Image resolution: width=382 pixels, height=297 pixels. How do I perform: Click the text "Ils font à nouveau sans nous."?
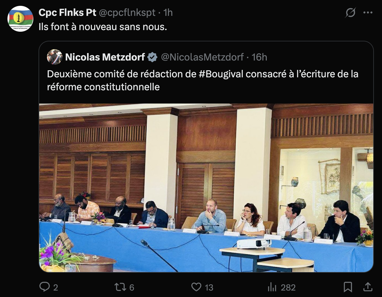(x=103, y=27)
